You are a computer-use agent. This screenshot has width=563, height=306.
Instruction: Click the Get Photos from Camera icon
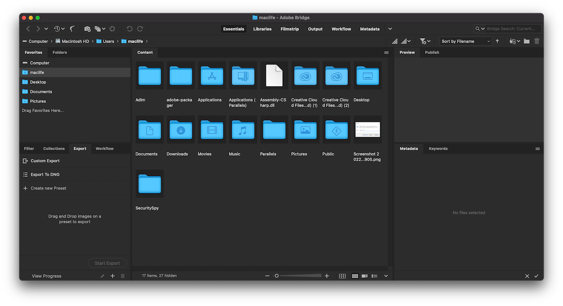coord(87,29)
